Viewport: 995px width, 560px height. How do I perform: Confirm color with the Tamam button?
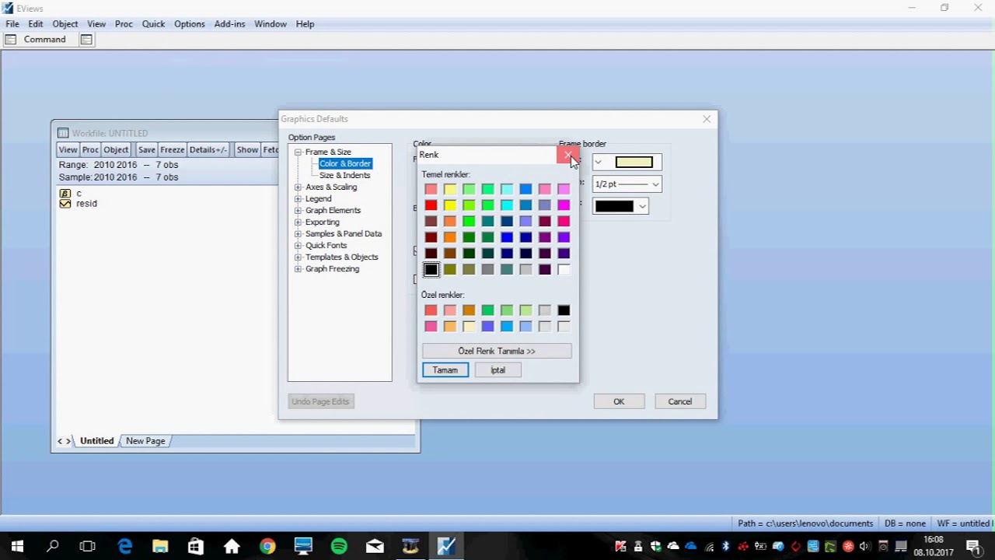[445, 370]
